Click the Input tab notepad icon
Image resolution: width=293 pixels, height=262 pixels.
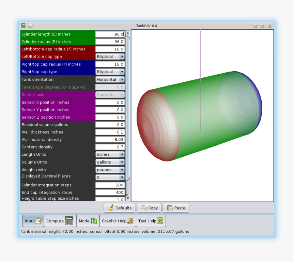pos(38,221)
